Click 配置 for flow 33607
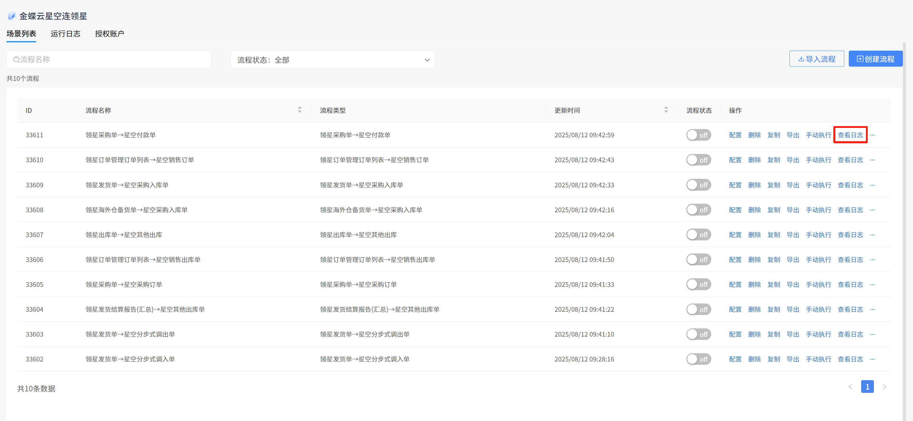 pos(735,235)
